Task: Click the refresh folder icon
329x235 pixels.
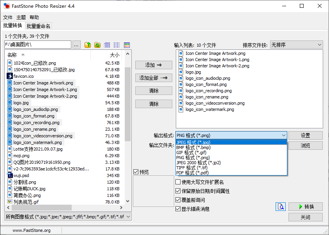Action: click(97, 45)
